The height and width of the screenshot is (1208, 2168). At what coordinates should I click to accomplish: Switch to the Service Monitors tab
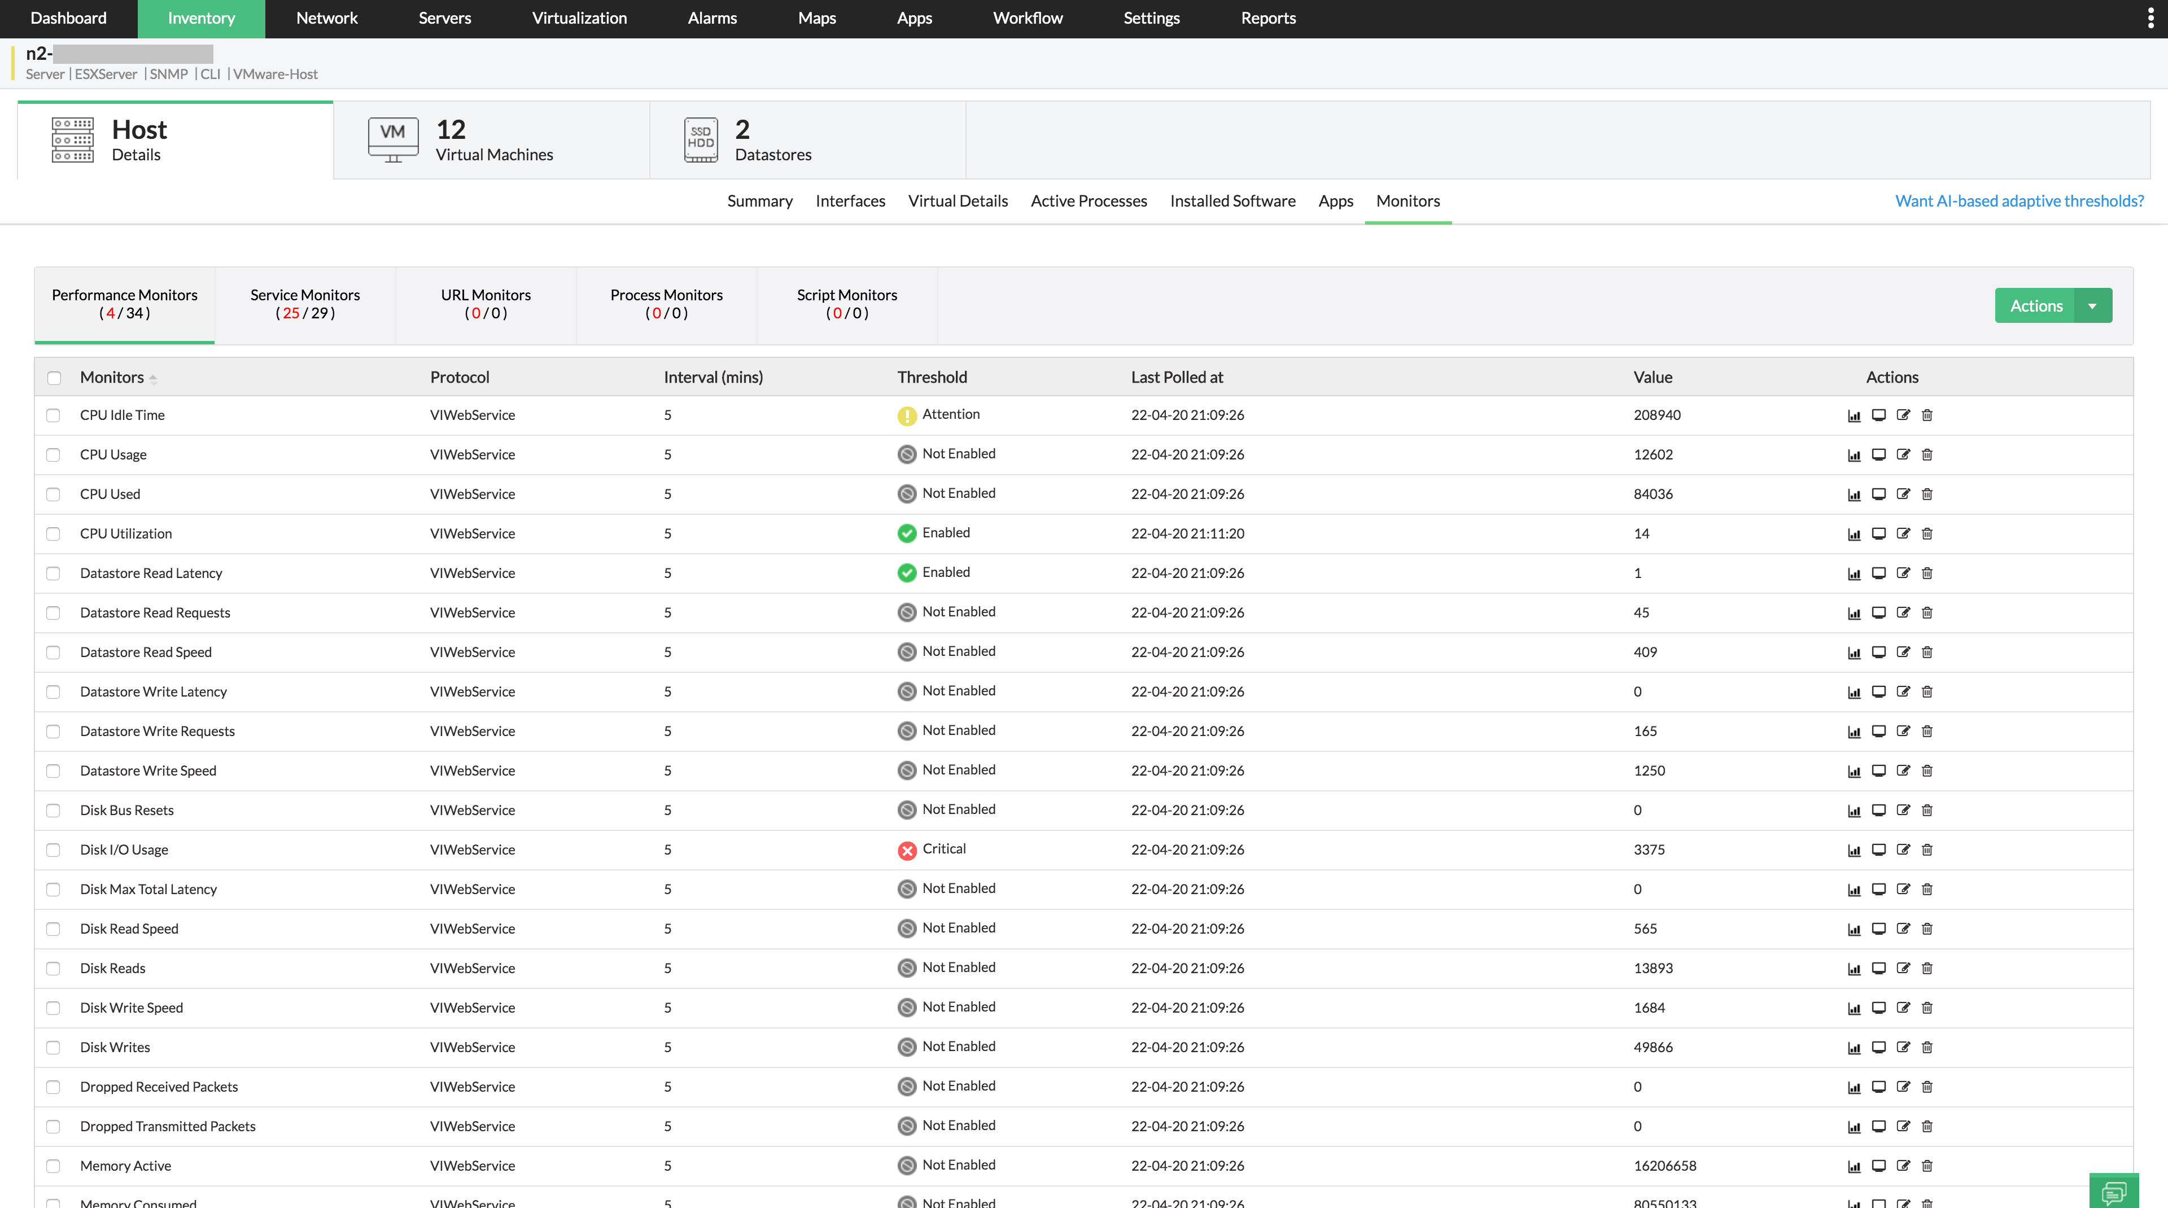click(305, 304)
